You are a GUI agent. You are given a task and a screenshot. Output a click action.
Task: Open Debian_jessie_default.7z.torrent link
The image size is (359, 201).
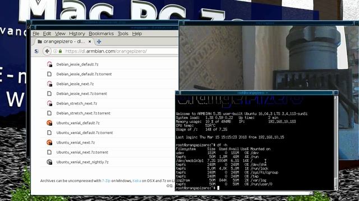coord(84,74)
